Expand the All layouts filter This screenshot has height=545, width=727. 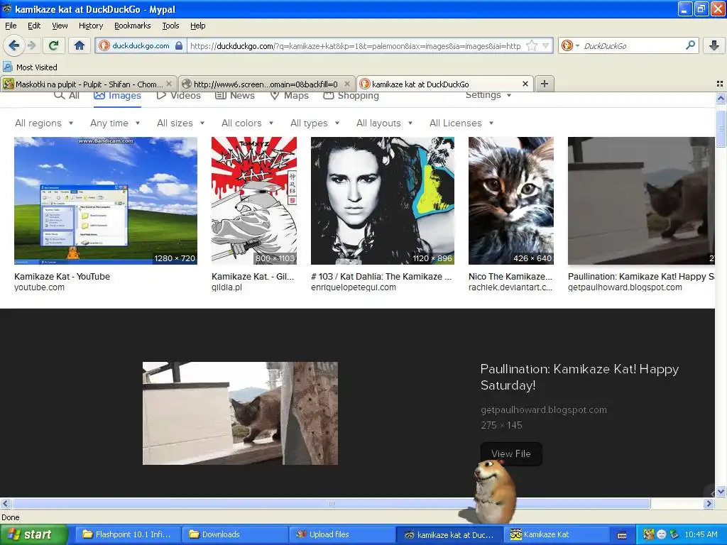pos(384,123)
